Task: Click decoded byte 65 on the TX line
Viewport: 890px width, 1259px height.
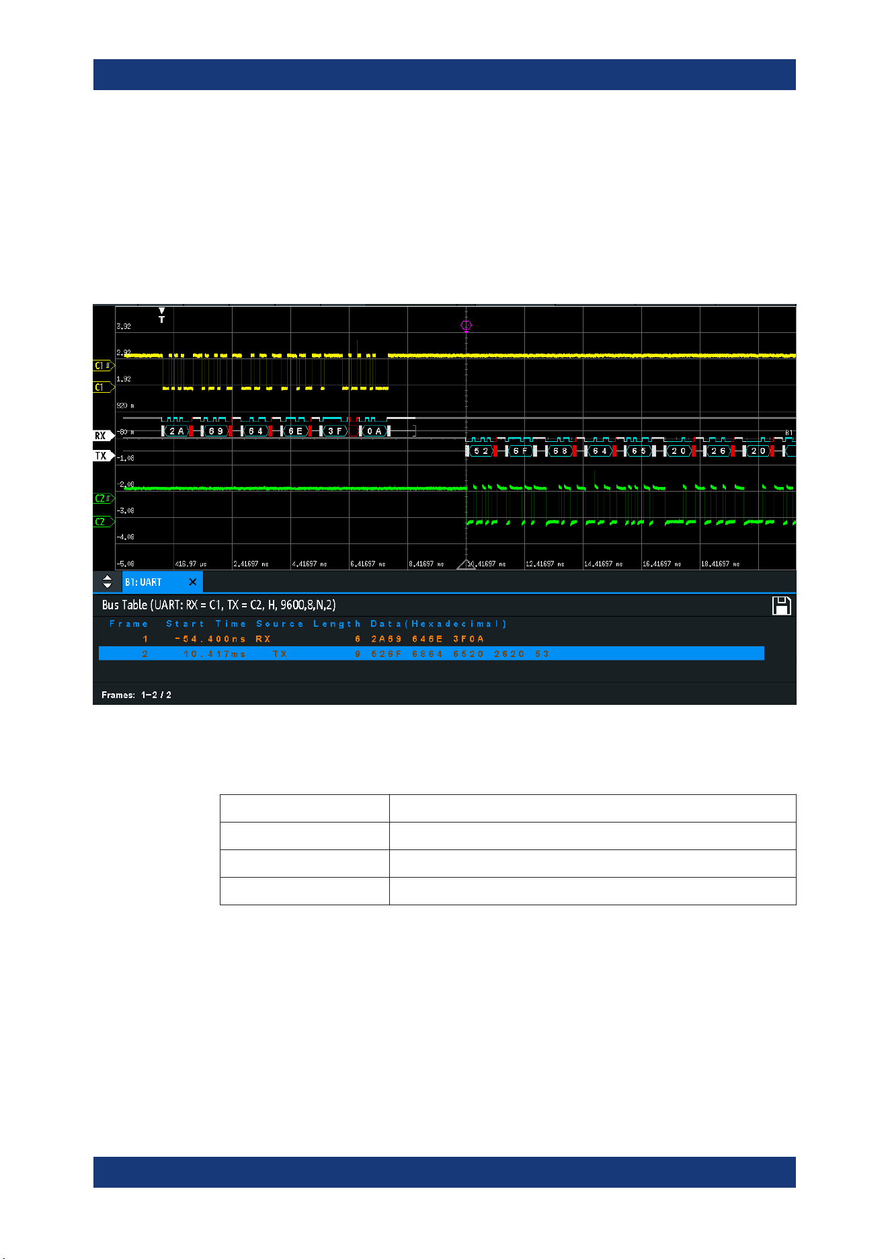Action: click(639, 451)
